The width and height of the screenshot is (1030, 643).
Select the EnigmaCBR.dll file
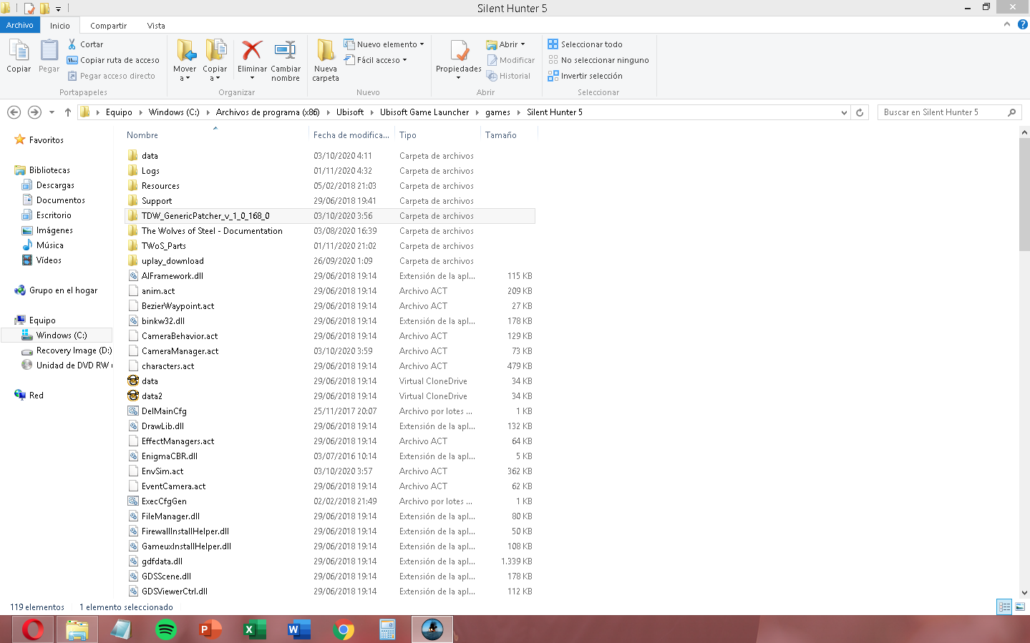[x=329, y=456]
